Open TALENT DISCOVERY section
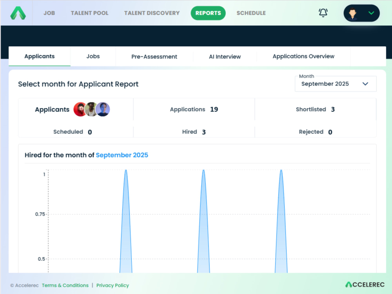The width and height of the screenshot is (392, 294). [x=152, y=13]
